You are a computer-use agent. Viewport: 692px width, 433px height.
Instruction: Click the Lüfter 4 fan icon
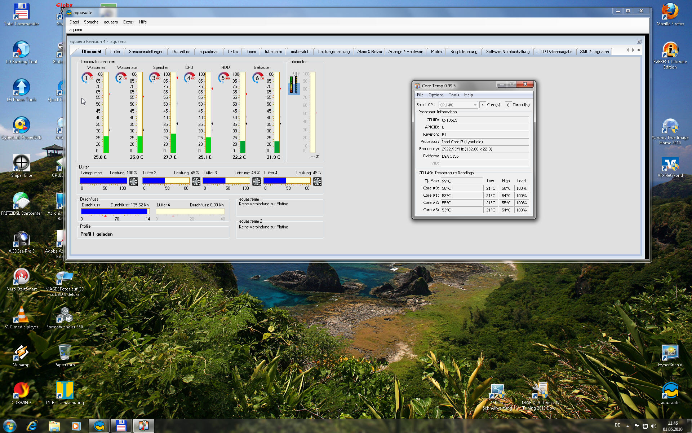tap(317, 181)
